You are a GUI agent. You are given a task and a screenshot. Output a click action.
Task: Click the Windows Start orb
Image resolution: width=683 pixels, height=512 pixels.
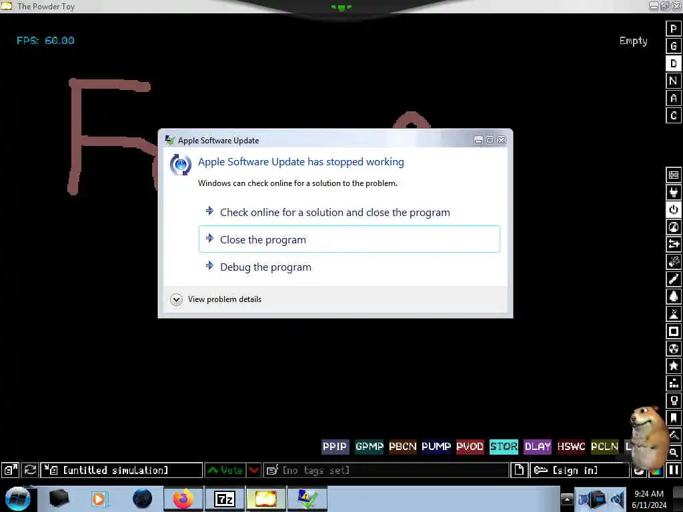click(17, 499)
